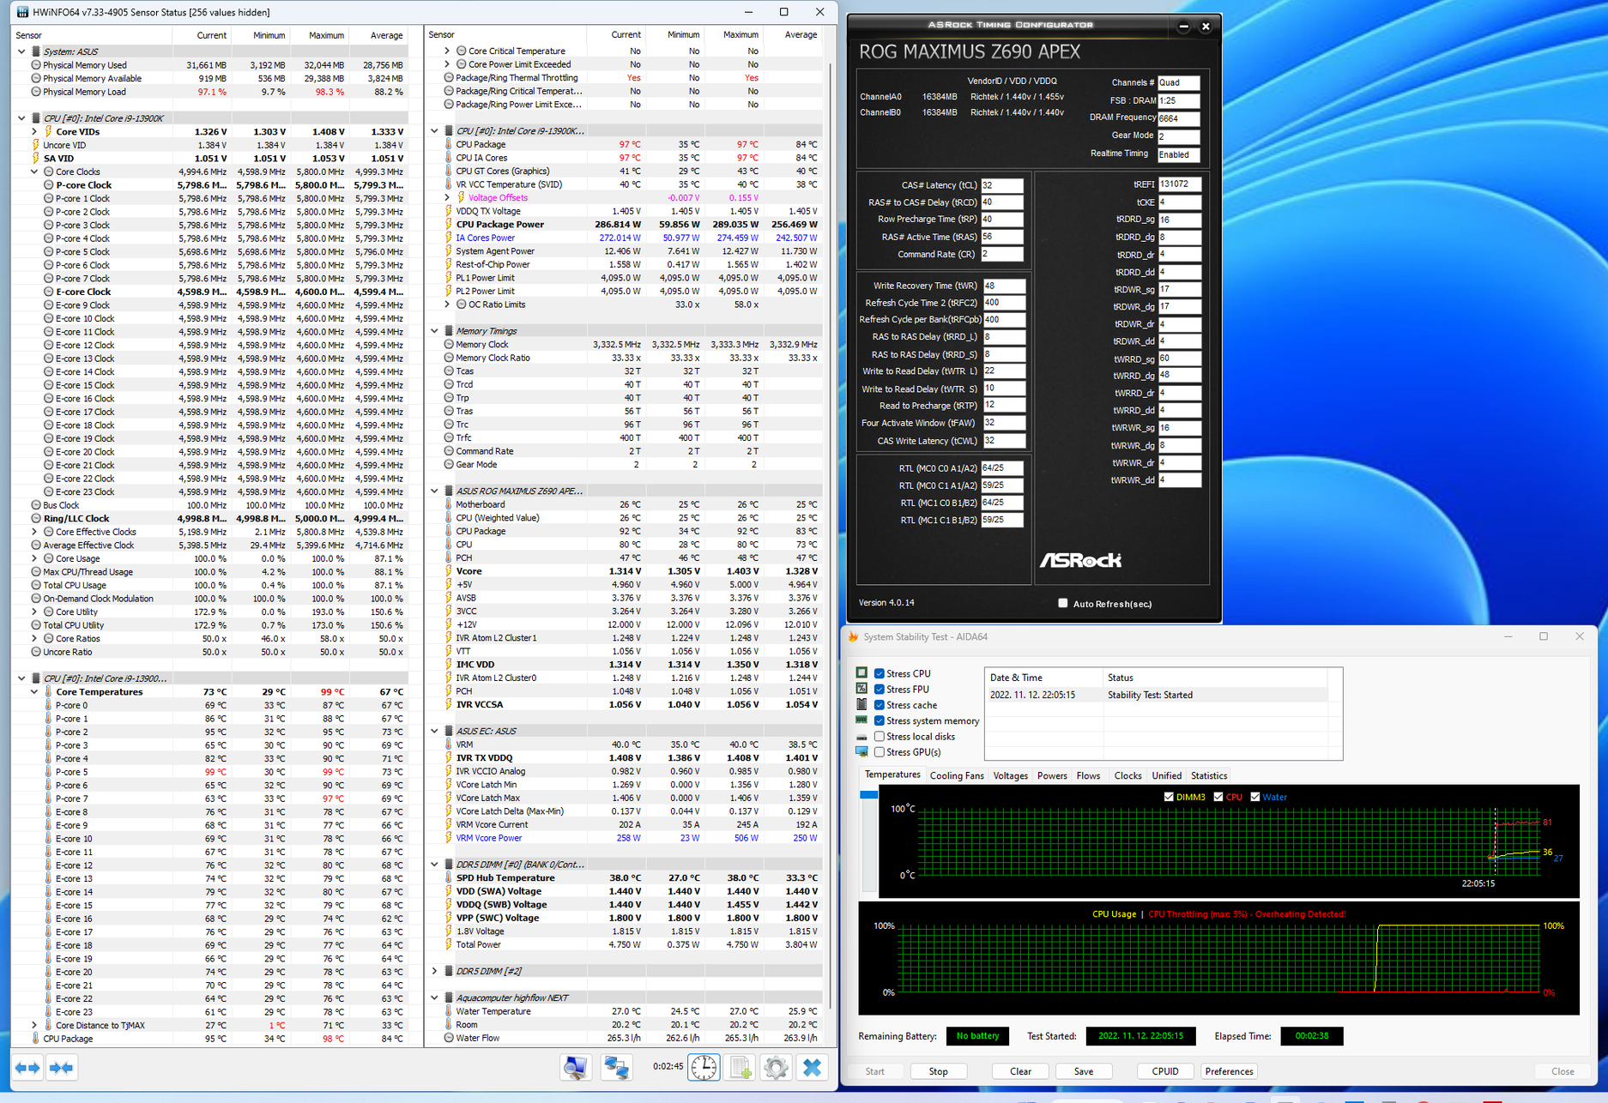The image size is (1608, 1103).
Task: Click the blue temperature graph scale slider
Action: [868, 794]
